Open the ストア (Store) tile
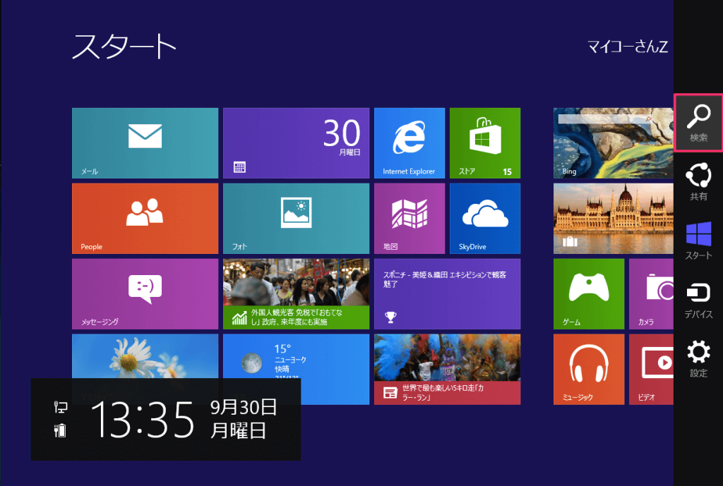Screen dimensions: 723x486 point(485,142)
